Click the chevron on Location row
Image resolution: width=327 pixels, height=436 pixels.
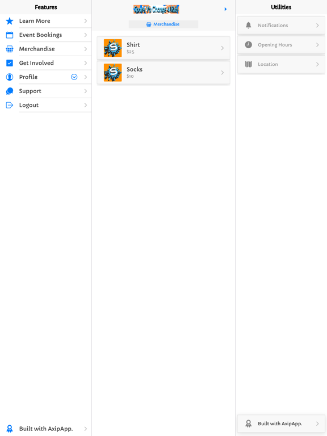(317, 64)
